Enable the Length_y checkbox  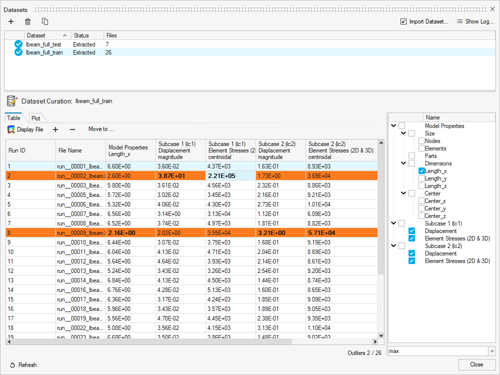coord(421,178)
